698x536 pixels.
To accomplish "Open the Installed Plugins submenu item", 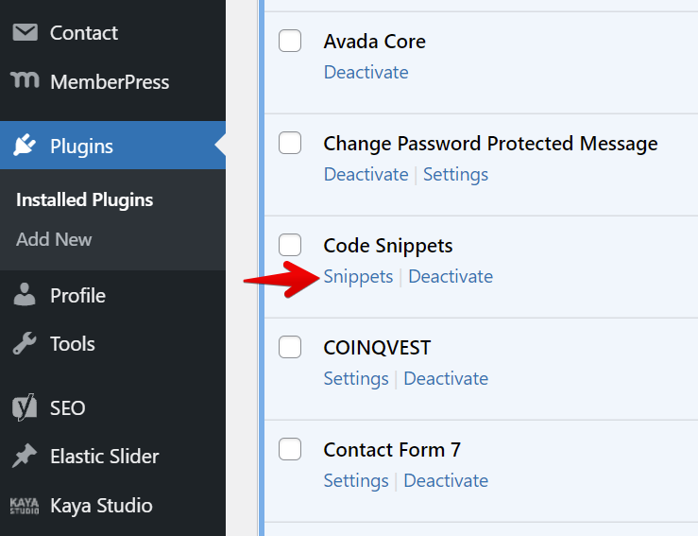I will pos(84,200).
